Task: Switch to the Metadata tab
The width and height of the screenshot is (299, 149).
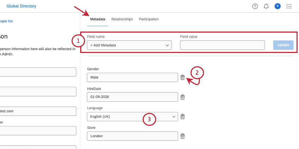Action: pyautogui.click(x=97, y=19)
